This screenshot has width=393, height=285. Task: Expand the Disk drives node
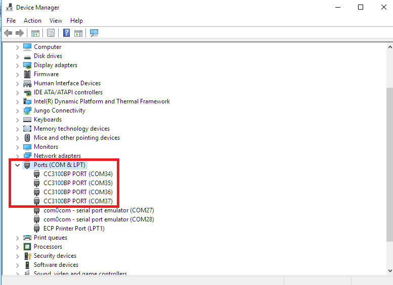[17, 56]
